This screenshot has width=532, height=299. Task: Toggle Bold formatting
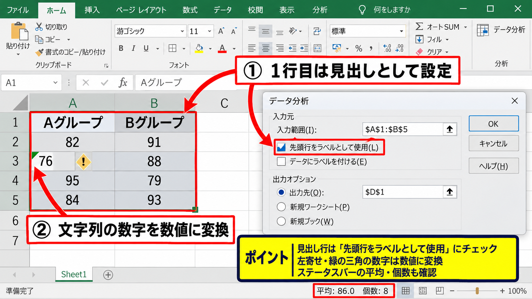[x=121, y=48]
